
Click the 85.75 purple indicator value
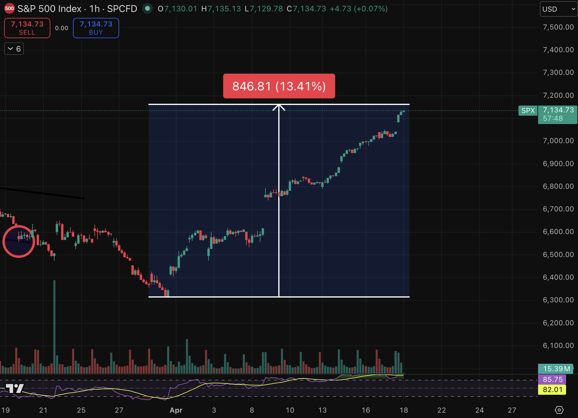pyautogui.click(x=552, y=380)
